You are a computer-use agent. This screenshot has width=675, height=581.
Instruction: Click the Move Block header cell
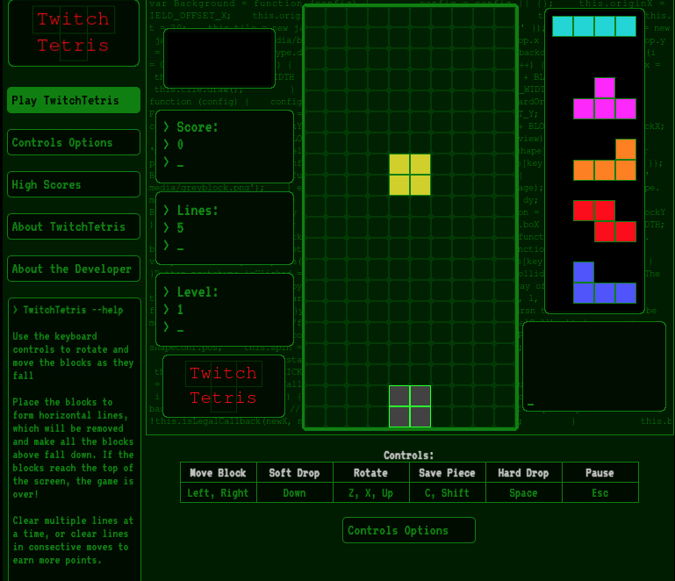[219, 472]
